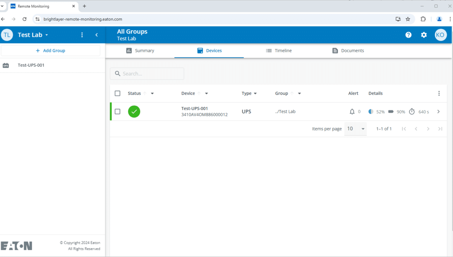Switch to the Documents tab

pyautogui.click(x=348, y=51)
